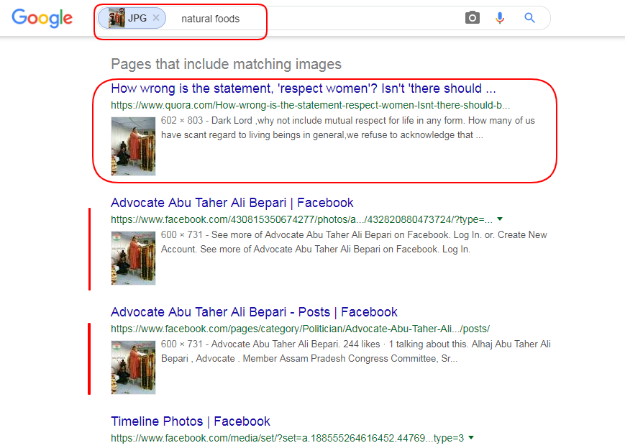Open 'Advocate Abu Taher Ali Bepari - Posts' link

click(254, 311)
